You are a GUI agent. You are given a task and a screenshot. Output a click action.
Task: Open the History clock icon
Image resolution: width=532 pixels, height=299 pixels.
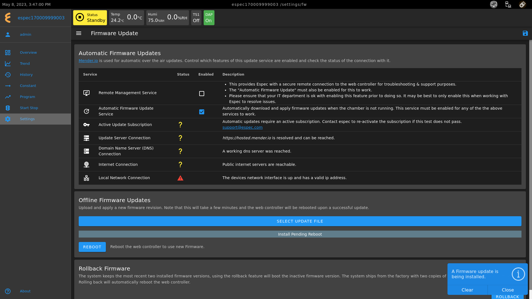coord(8,75)
